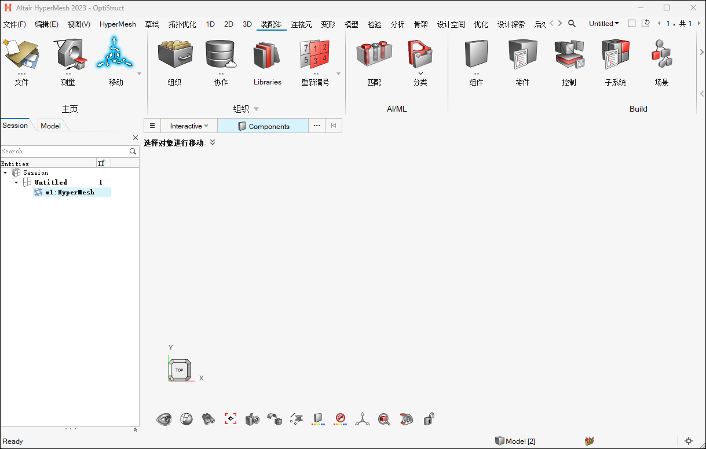Image resolution: width=706 pixels, height=449 pixels.
Task: Click the globe sphere view icon
Action: 186,419
